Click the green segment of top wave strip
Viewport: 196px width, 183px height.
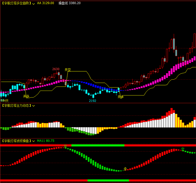click(x=98, y=145)
